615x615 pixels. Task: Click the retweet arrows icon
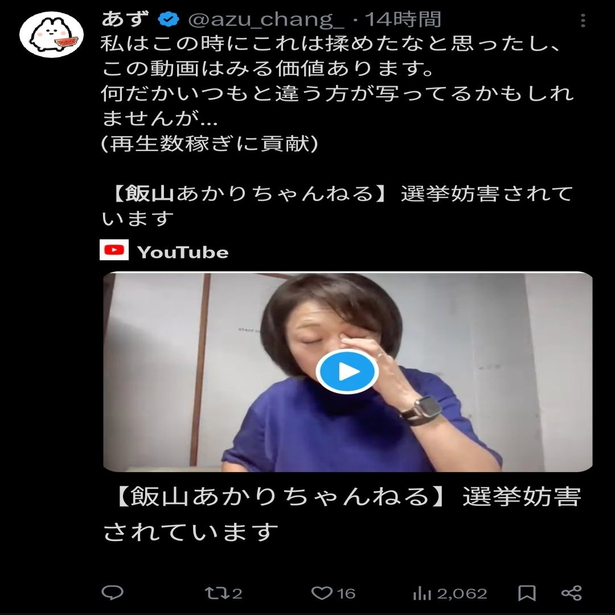(216, 593)
